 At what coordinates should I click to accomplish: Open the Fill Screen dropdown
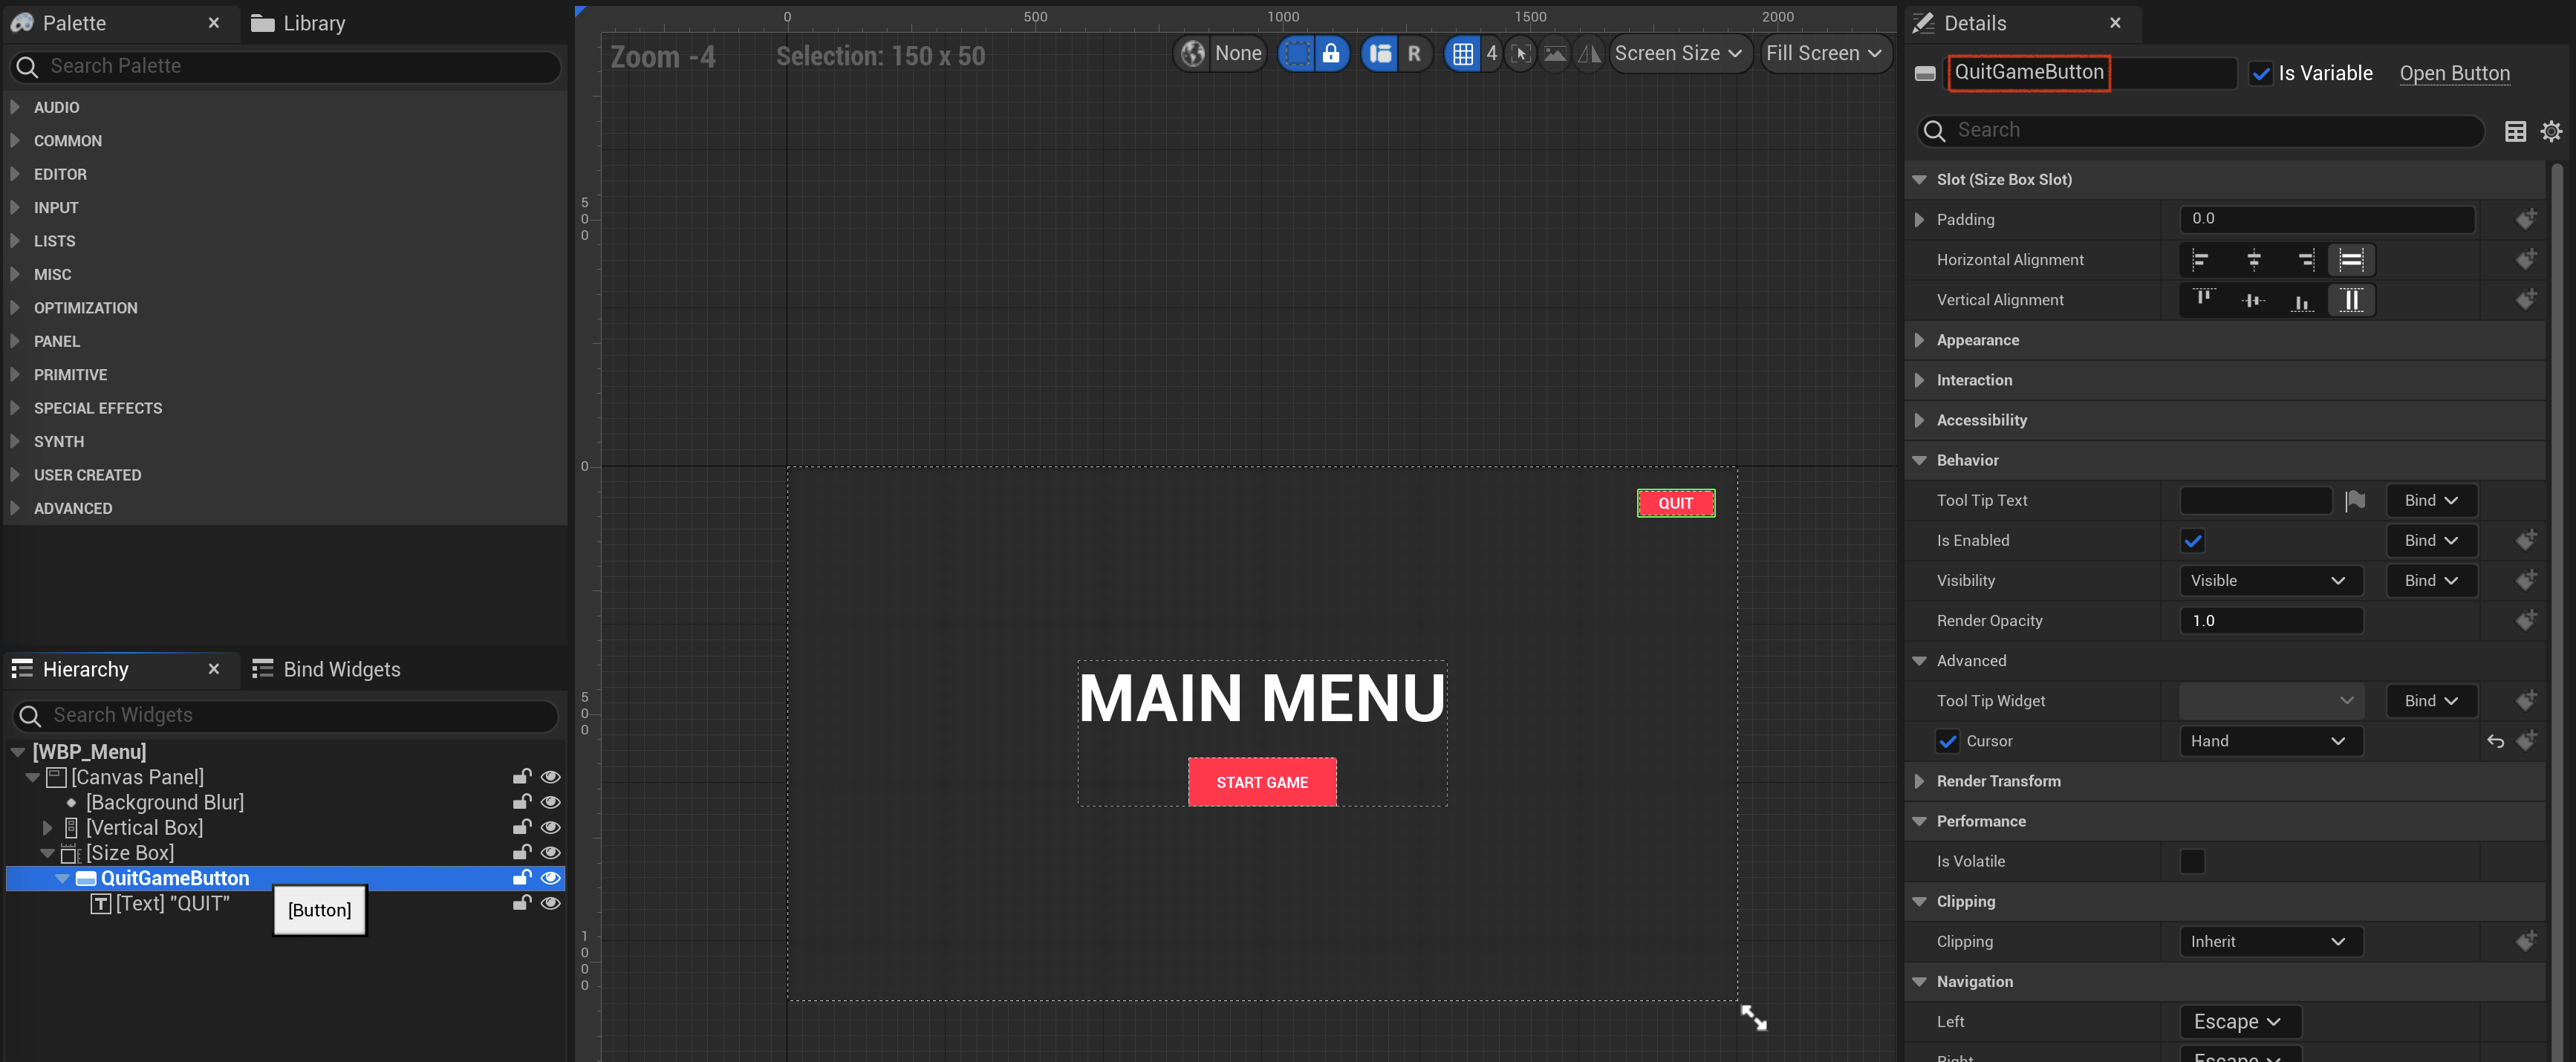click(x=1824, y=54)
